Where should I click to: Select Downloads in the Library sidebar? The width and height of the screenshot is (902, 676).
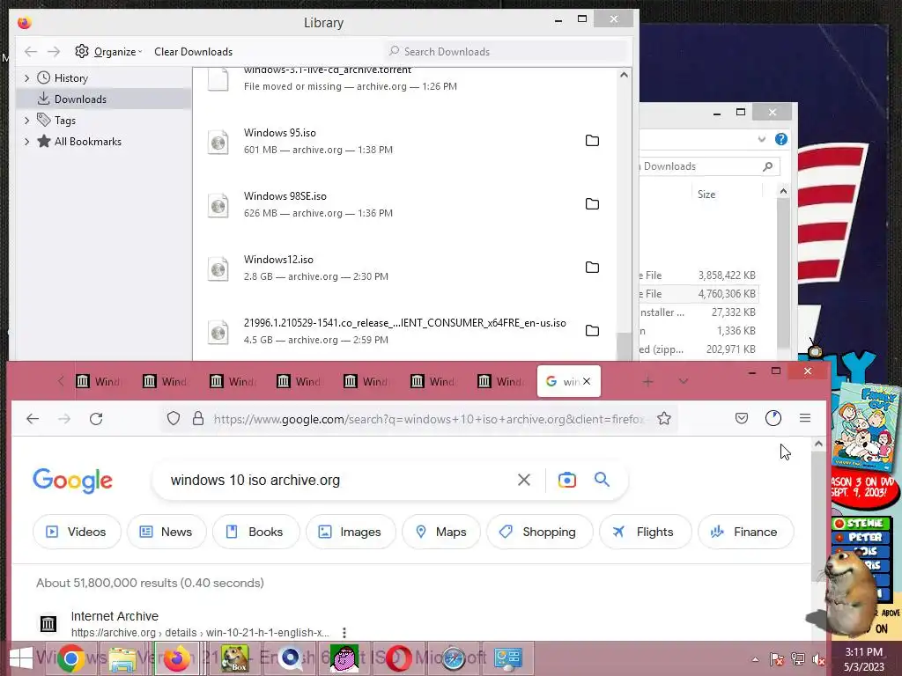click(x=104, y=99)
